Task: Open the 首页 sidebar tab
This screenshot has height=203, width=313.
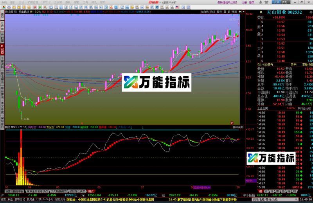Action: click(x=2, y=15)
